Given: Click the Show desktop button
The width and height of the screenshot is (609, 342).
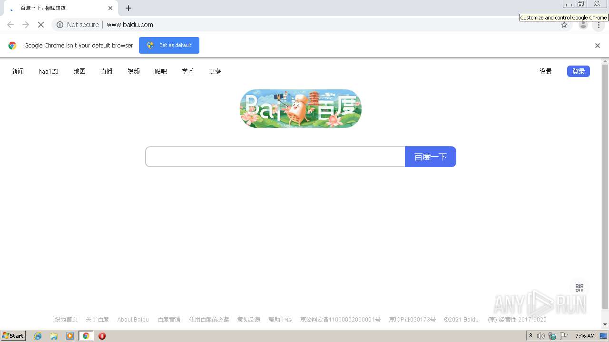Looking at the screenshot, I should pyautogui.click(x=604, y=336).
